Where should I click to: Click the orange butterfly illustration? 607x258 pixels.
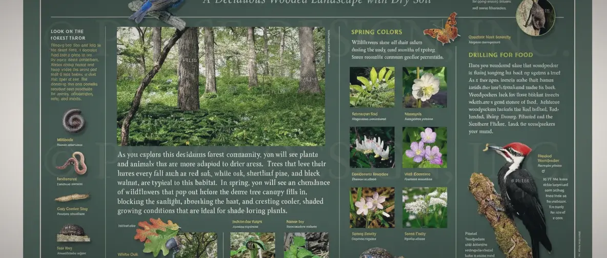pyautogui.click(x=441, y=29)
